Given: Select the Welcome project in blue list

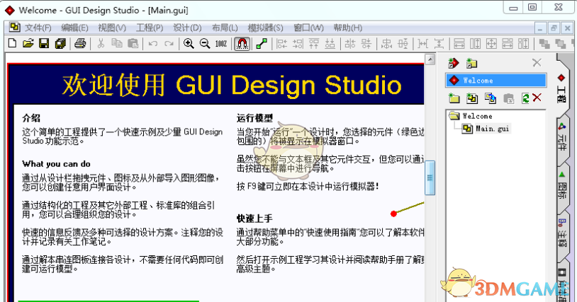Looking at the screenshot, I should [496, 81].
